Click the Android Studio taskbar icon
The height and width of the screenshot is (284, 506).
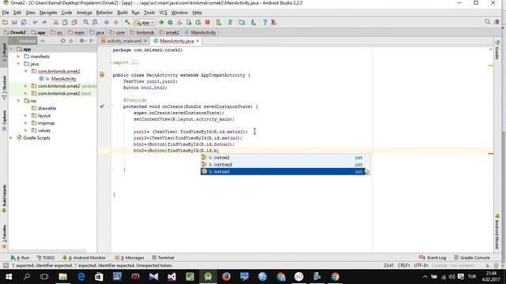tap(208, 277)
